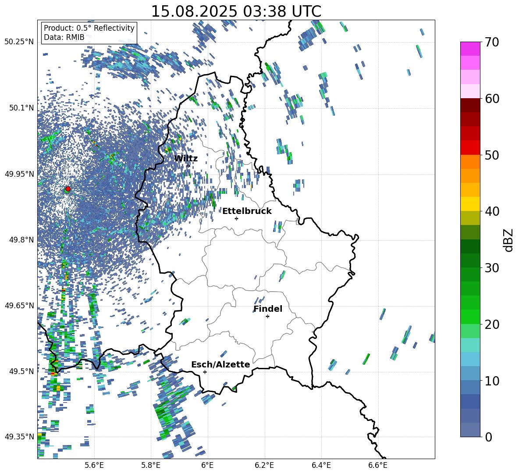Click the 49.5°N latitude label
Screen dimensions: 519x474
click(x=21, y=371)
